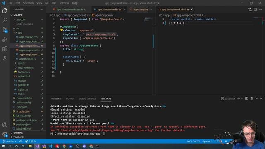
Task: Open the terminal launch profile dropdown arrow
Action: 242,99
